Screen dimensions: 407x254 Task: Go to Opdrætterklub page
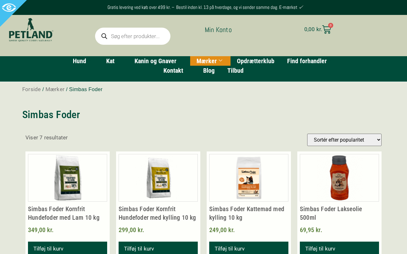point(256,61)
